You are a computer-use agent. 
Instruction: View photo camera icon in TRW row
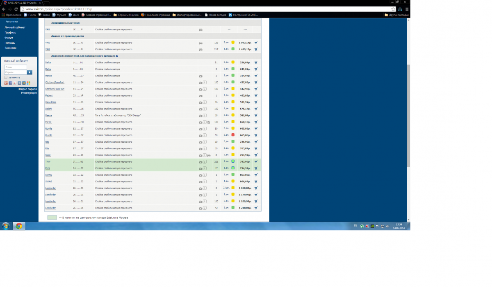tap(200, 162)
